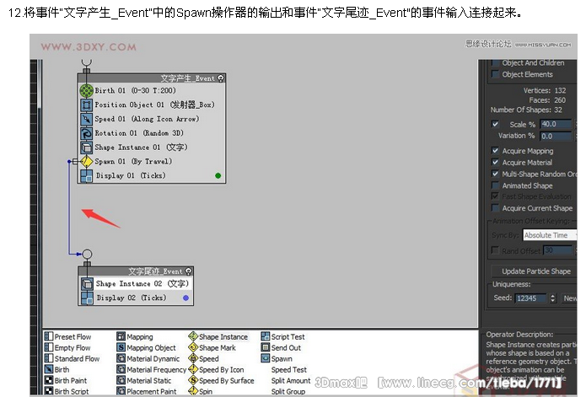Click the blue Display 02 color dot

coord(185,298)
